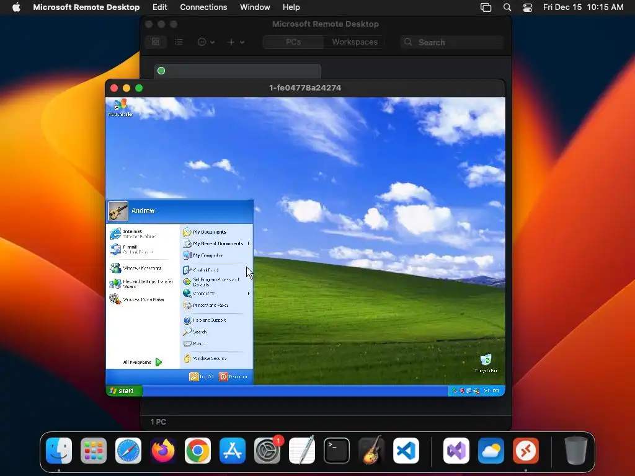Open Help and Support
The width and height of the screenshot is (635, 476).
click(205, 320)
